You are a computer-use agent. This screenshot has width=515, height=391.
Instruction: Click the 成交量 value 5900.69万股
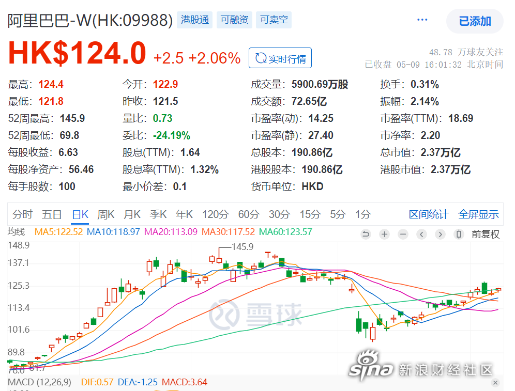click(320, 84)
